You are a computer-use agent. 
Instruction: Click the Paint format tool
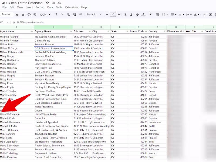click(35, 15)
